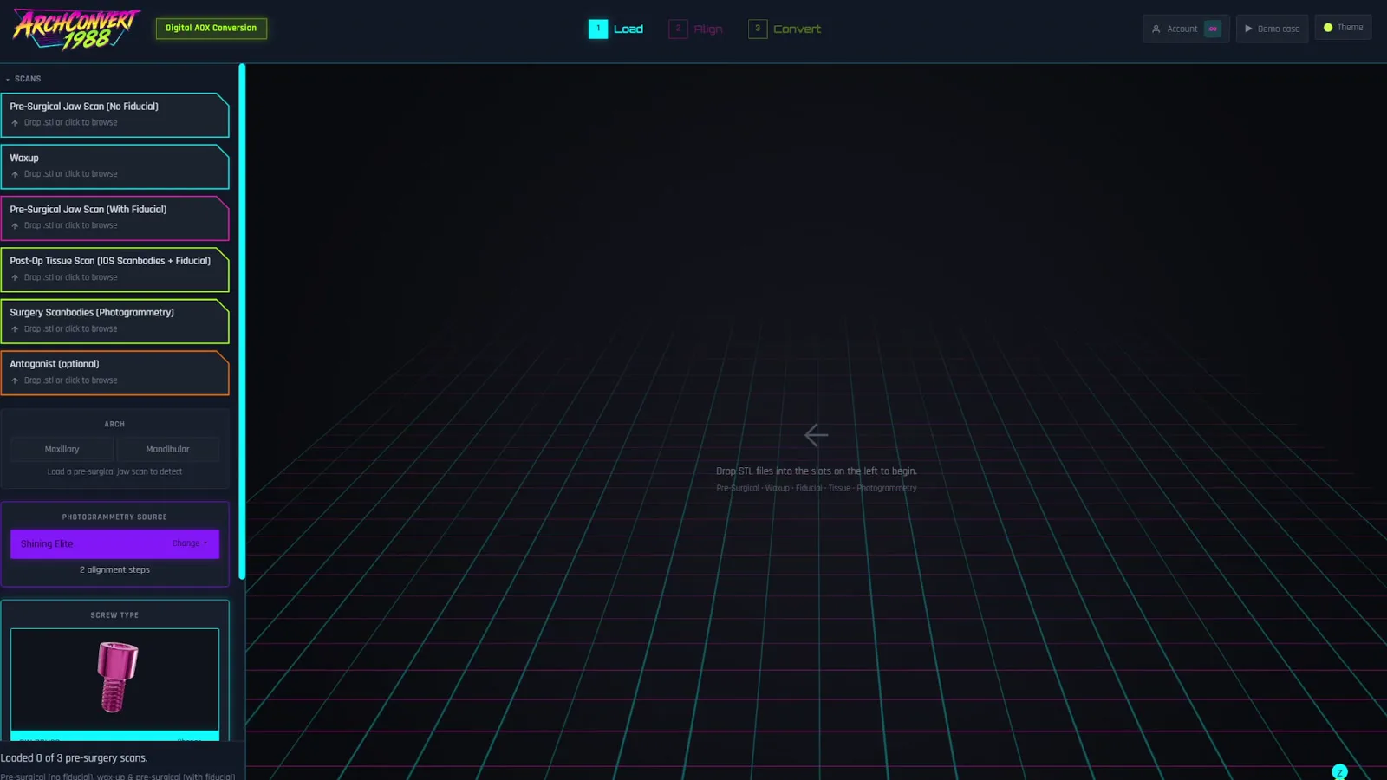The image size is (1387, 780).
Task: Click the "Shining Elite" source label
Action: (47, 544)
